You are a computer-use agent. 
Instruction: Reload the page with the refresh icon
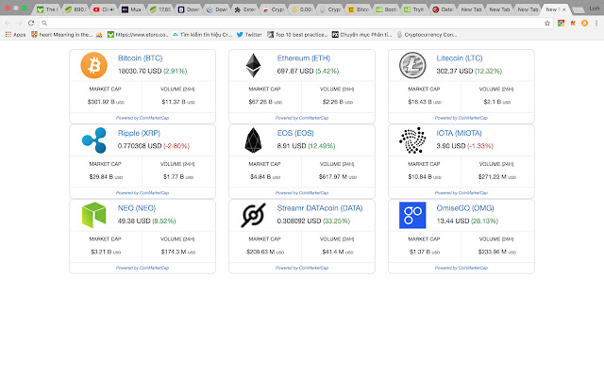[x=31, y=23]
